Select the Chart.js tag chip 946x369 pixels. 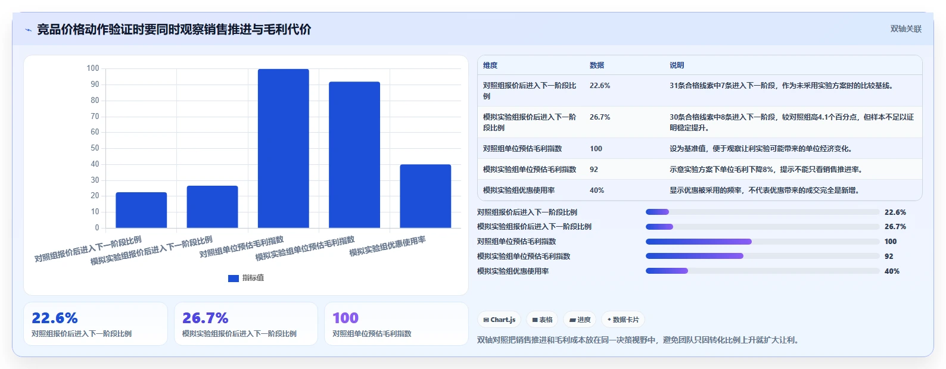[x=499, y=320]
